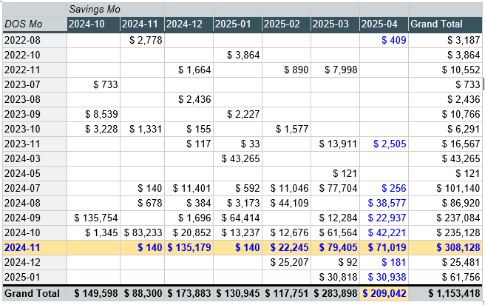Image resolution: width=485 pixels, height=305 pixels.
Task: Select the 2025-04 column header
Action: (x=383, y=24)
